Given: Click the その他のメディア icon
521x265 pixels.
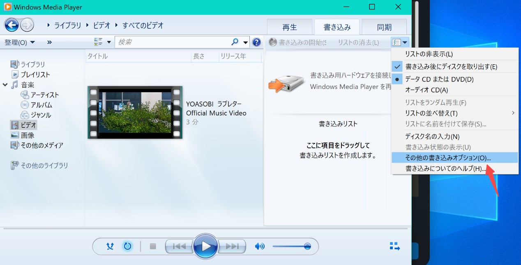Looking at the screenshot, I should 15,145.
